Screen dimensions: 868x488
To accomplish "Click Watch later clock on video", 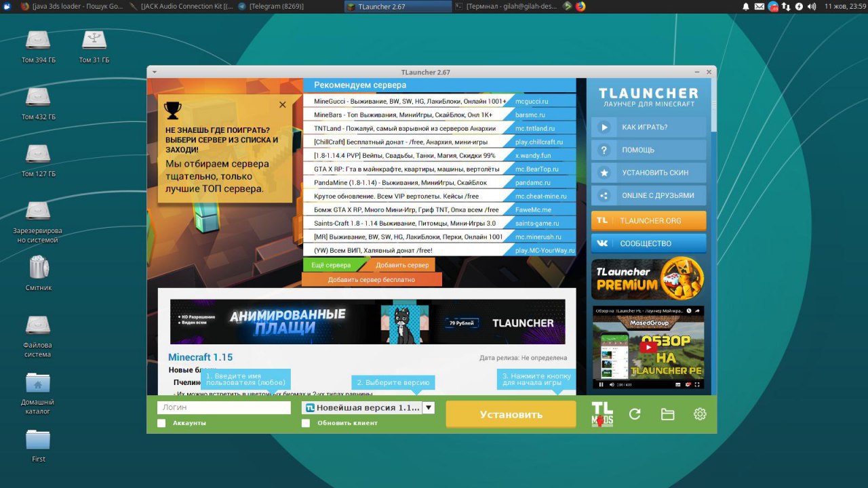I will [688, 310].
